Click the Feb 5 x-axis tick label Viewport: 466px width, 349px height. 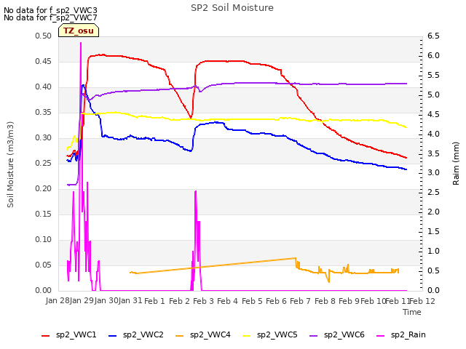coord(252,301)
